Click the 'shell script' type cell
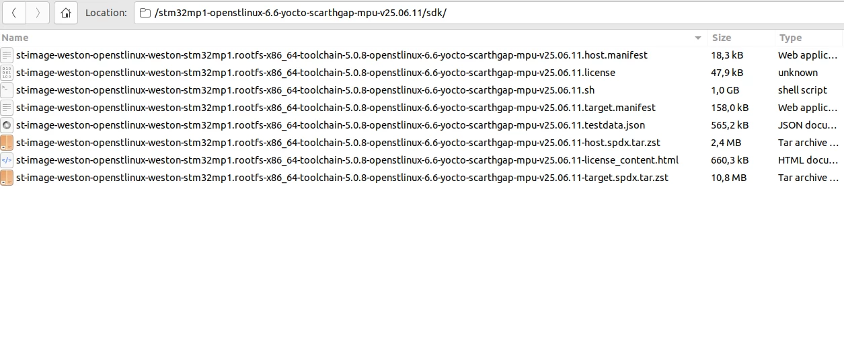 (802, 90)
